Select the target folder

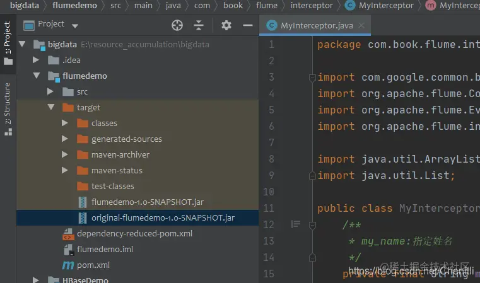pyautogui.click(x=88, y=108)
